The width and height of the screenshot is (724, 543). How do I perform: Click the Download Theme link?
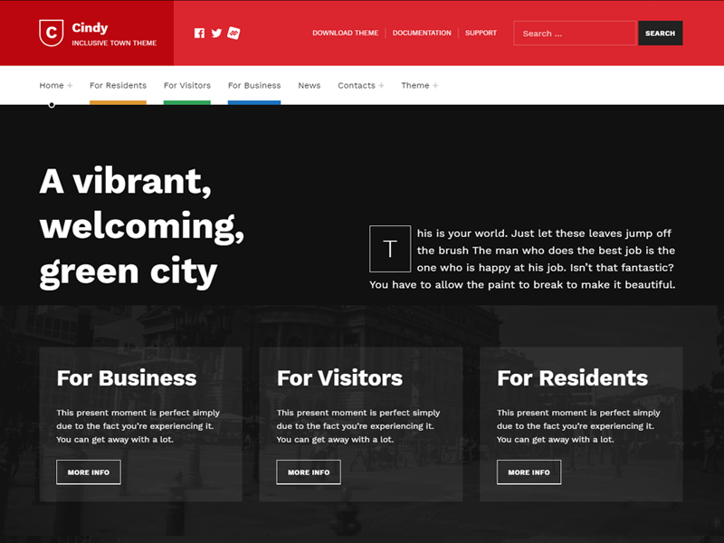(346, 33)
